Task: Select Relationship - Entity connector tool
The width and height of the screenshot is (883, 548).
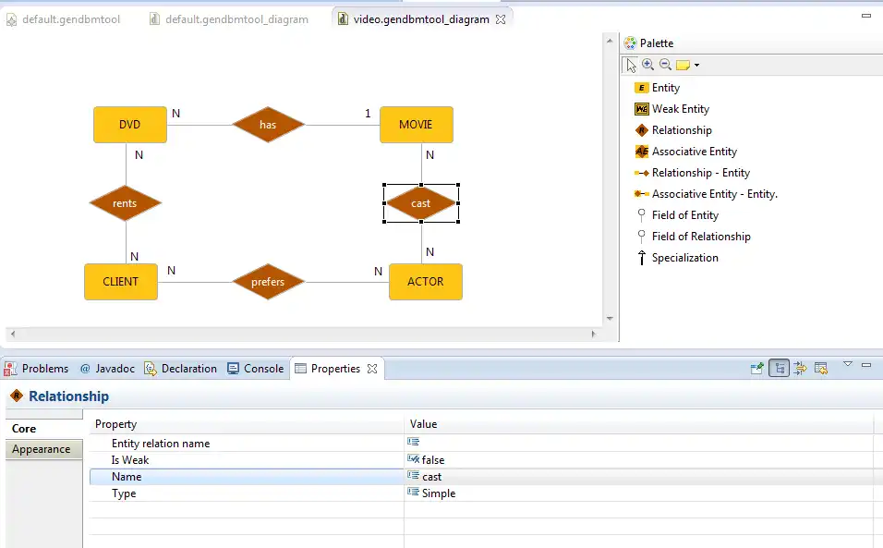Action: (692, 173)
